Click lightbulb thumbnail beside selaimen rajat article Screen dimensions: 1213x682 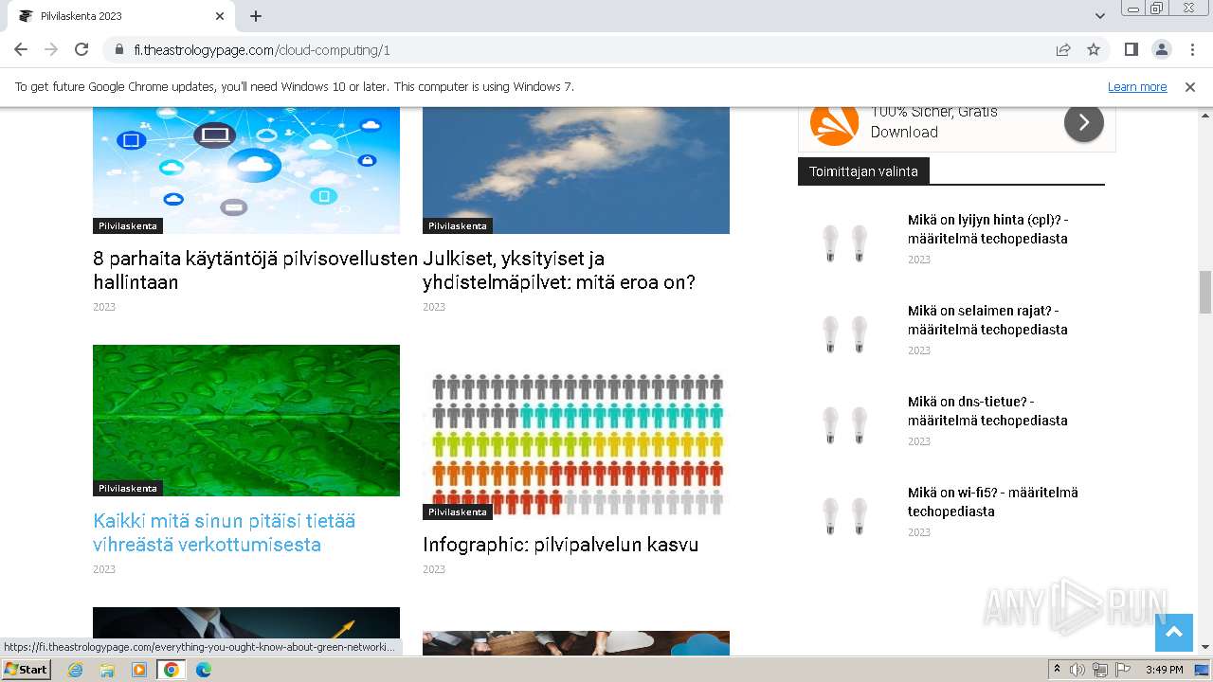click(x=845, y=333)
